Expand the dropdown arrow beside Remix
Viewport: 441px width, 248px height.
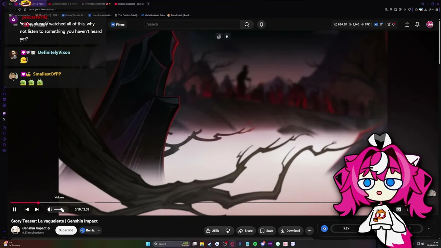99,230
